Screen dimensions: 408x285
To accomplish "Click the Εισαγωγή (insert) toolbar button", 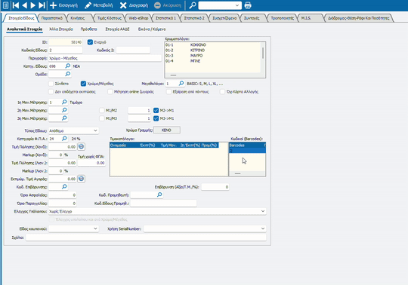I will pyautogui.click(x=63, y=5).
